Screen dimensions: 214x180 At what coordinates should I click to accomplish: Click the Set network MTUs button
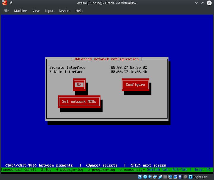click(x=79, y=102)
